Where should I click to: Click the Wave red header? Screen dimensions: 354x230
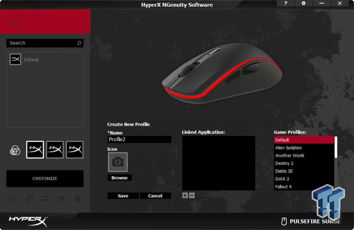point(45,22)
